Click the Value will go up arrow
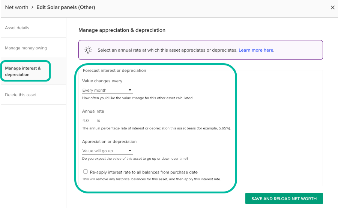This screenshot has height=208, width=338. click(130, 151)
